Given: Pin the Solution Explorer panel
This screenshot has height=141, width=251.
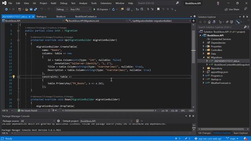Looking at the screenshot, I should tap(244, 16).
